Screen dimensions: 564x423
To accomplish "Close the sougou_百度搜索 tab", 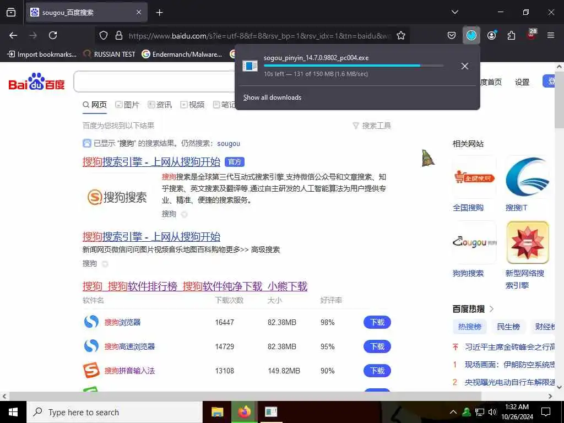I will pyautogui.click(x=139, y=12).
